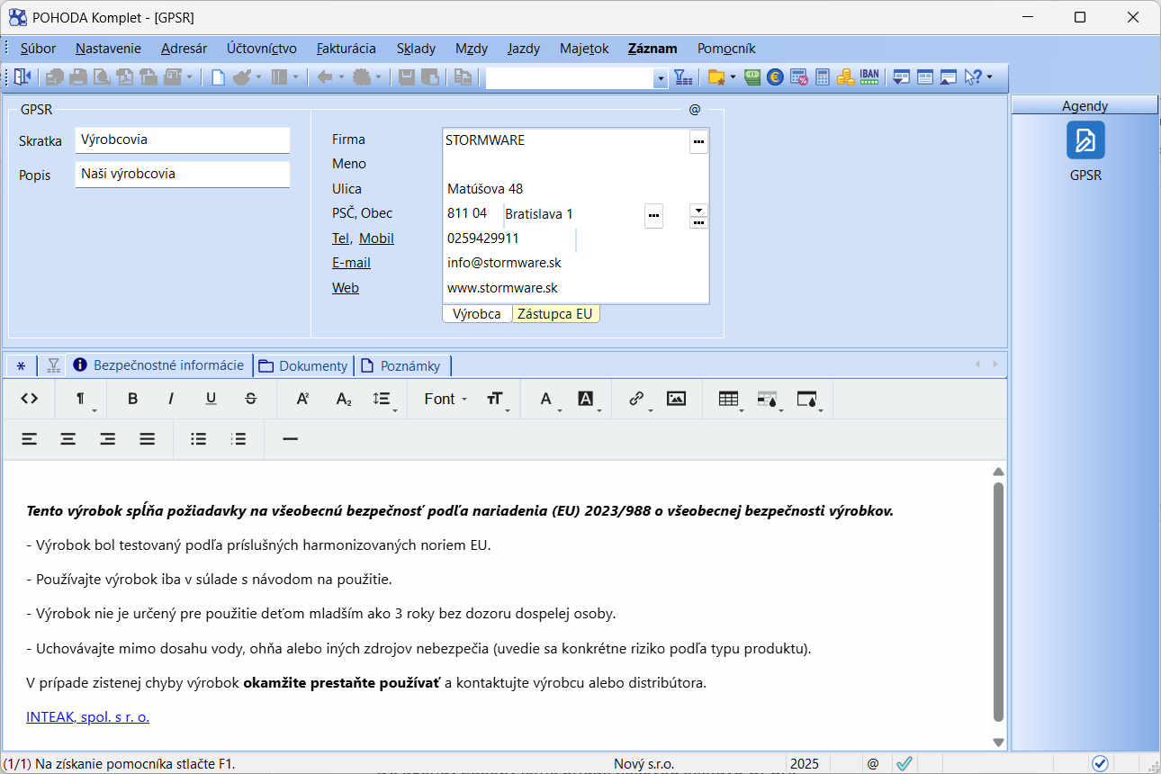Click the E-mail label link
This screenshot has width=1161, height=774.
tap(351, 263)
